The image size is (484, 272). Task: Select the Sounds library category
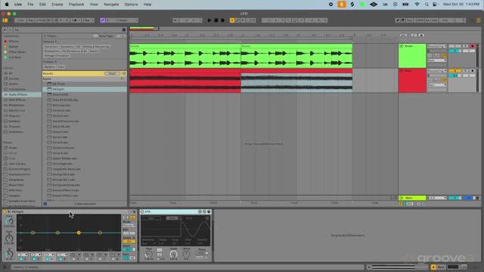(x=14, y=79)
